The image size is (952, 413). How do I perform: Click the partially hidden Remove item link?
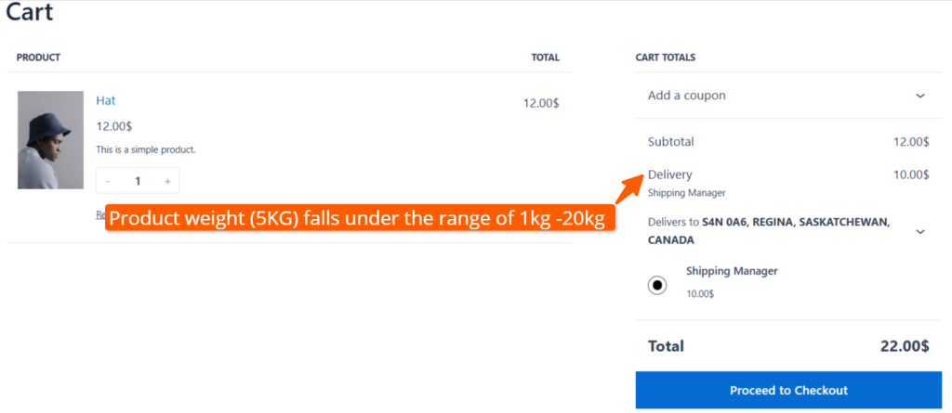pos(99,215)
